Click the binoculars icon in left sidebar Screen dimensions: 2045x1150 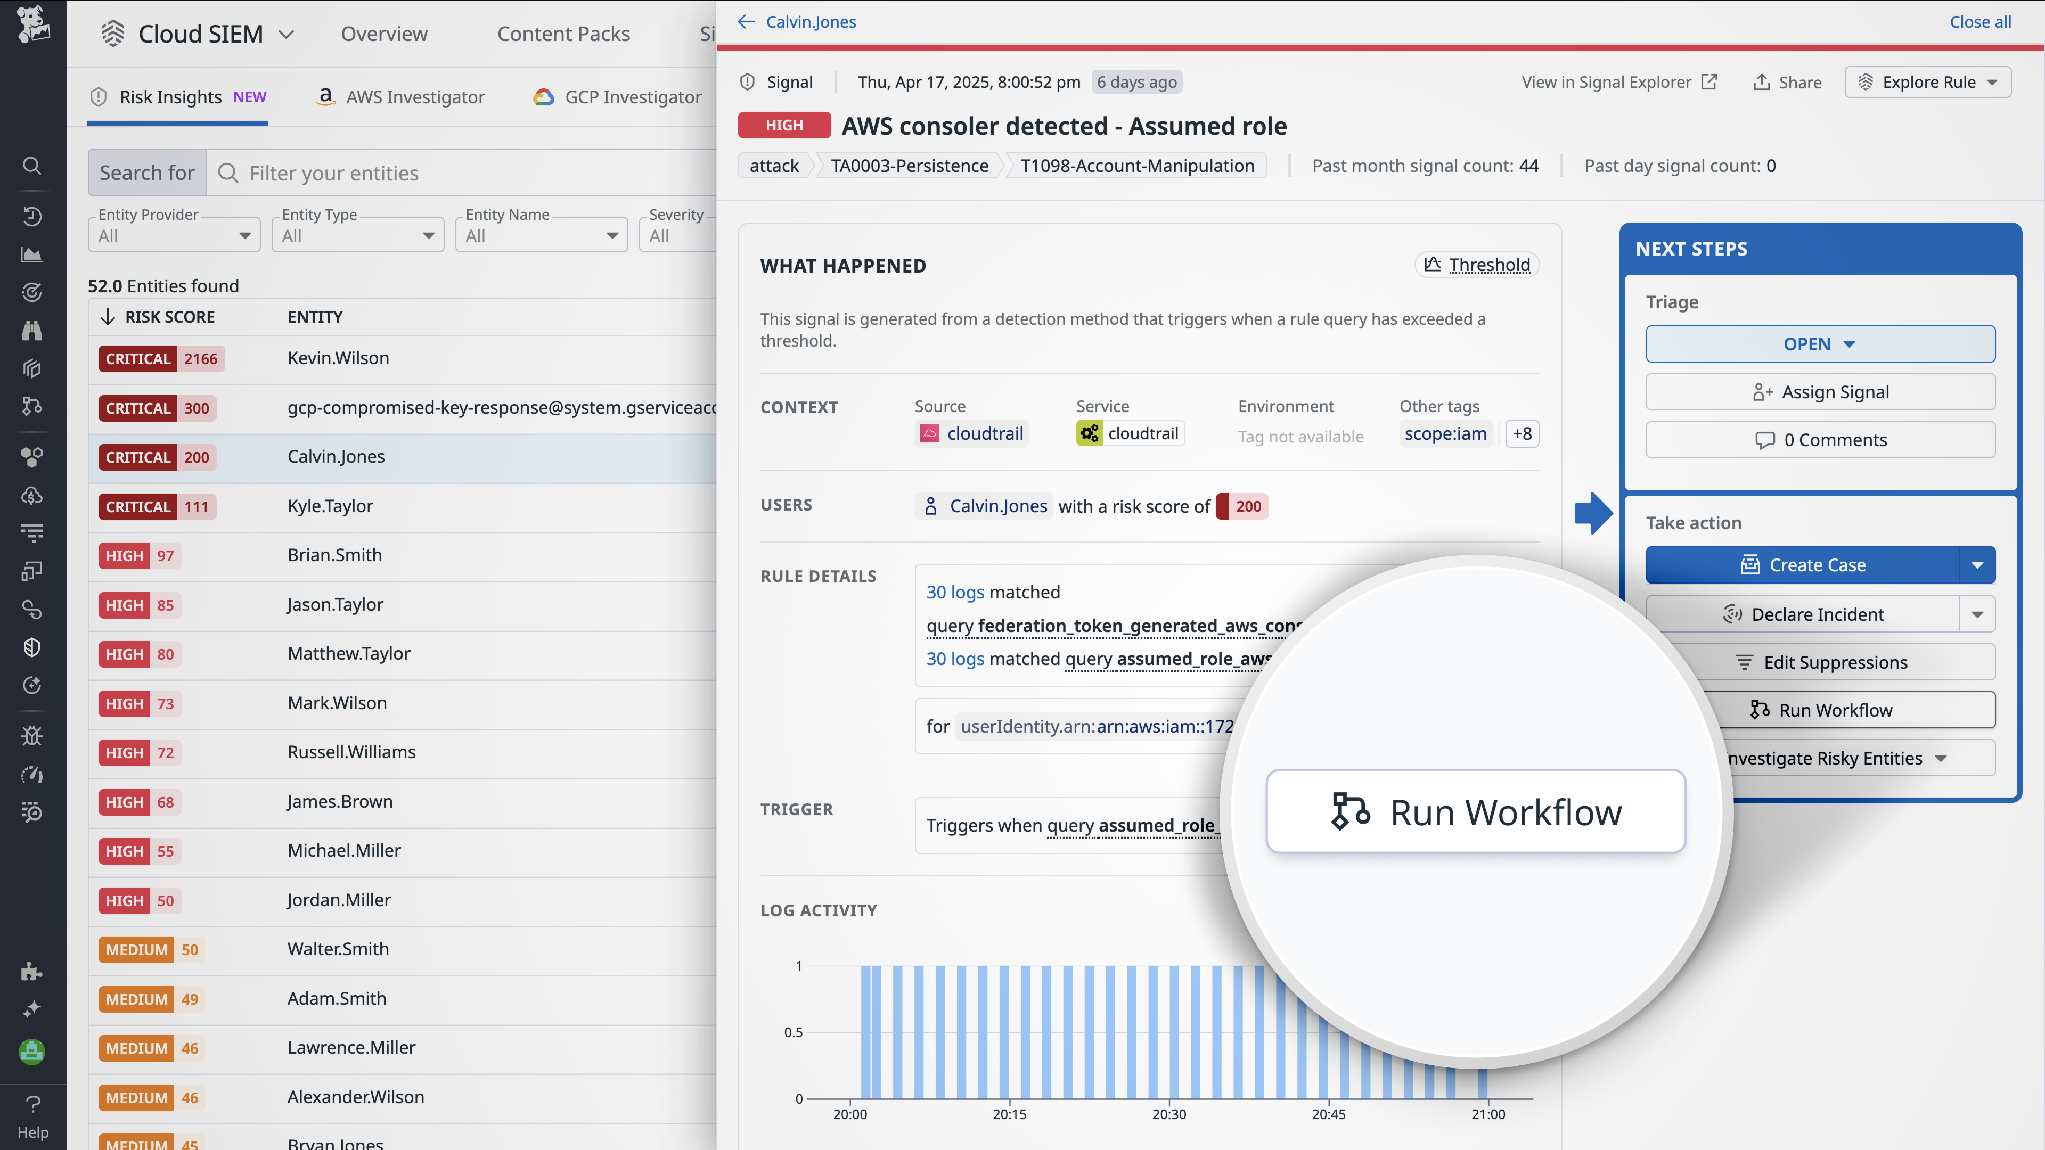pos(32,330)
